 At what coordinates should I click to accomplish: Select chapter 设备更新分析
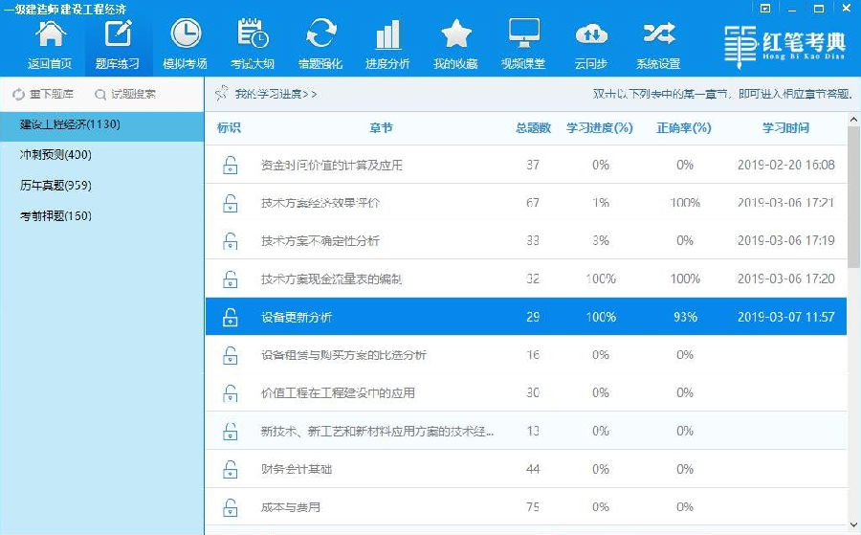click(x=297, y=317)
